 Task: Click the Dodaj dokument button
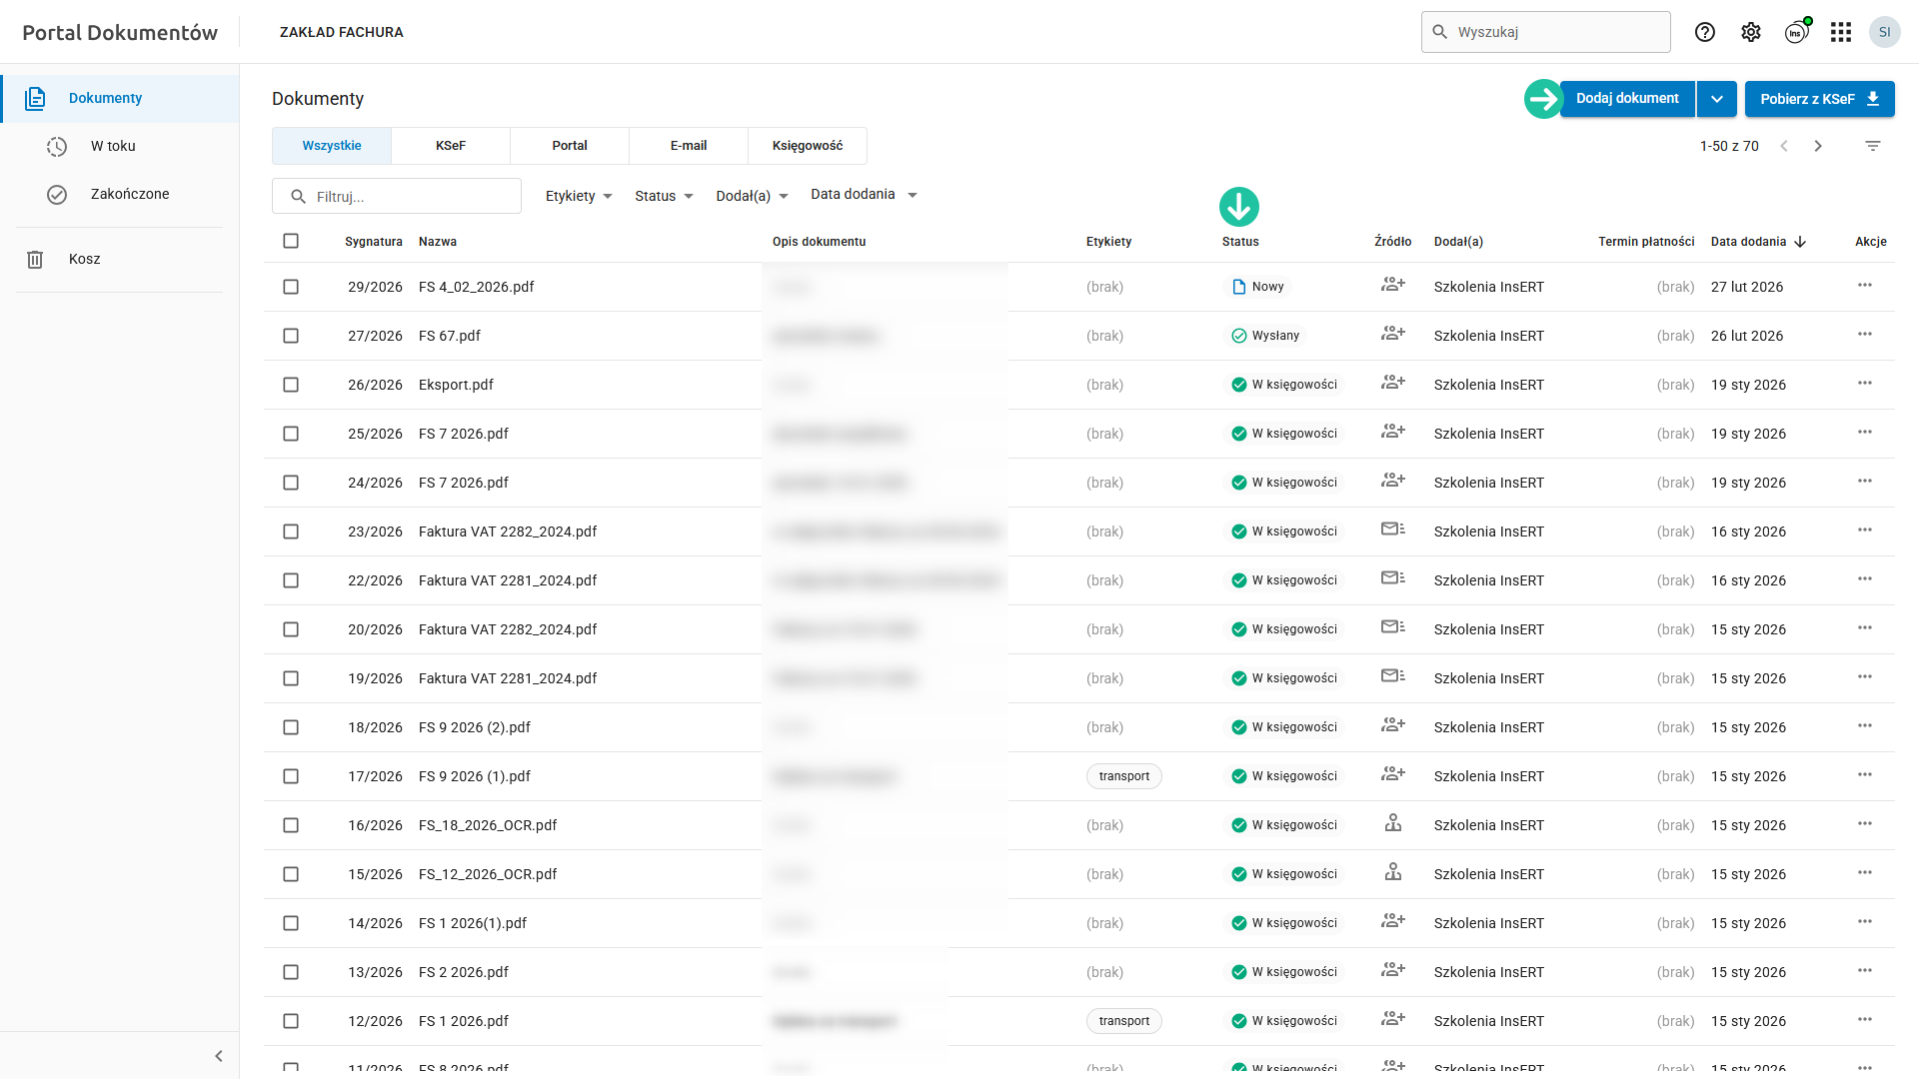tap(1627, 99)
